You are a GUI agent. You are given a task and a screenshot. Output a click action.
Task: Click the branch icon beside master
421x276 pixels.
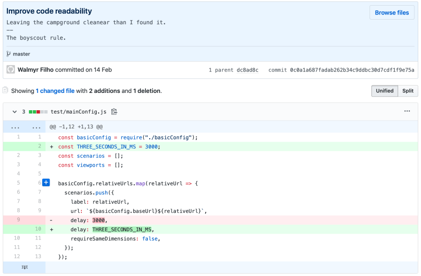pyautogui.click(x=8, y=54)
